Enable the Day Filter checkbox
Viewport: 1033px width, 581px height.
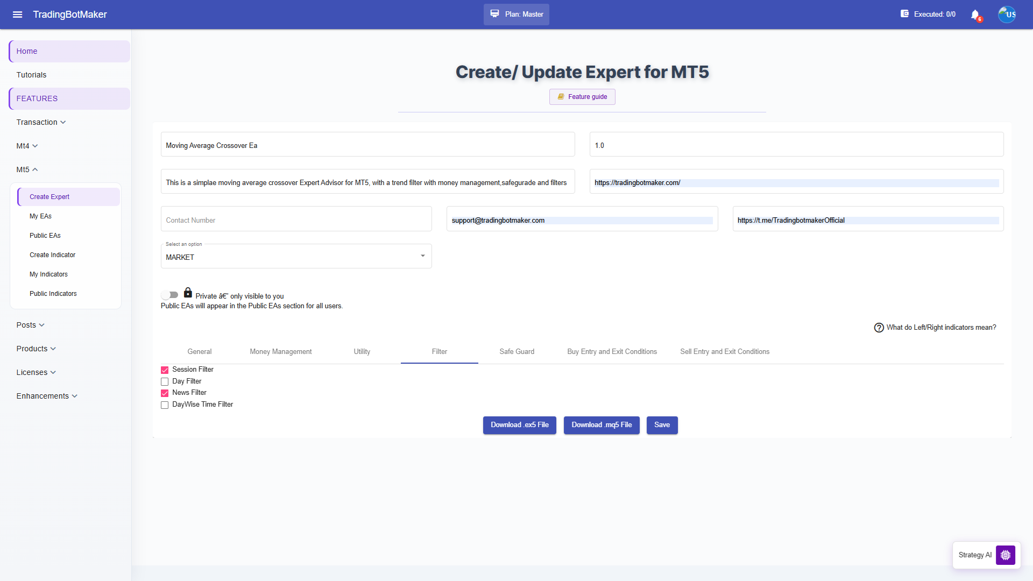pos(165,381)
